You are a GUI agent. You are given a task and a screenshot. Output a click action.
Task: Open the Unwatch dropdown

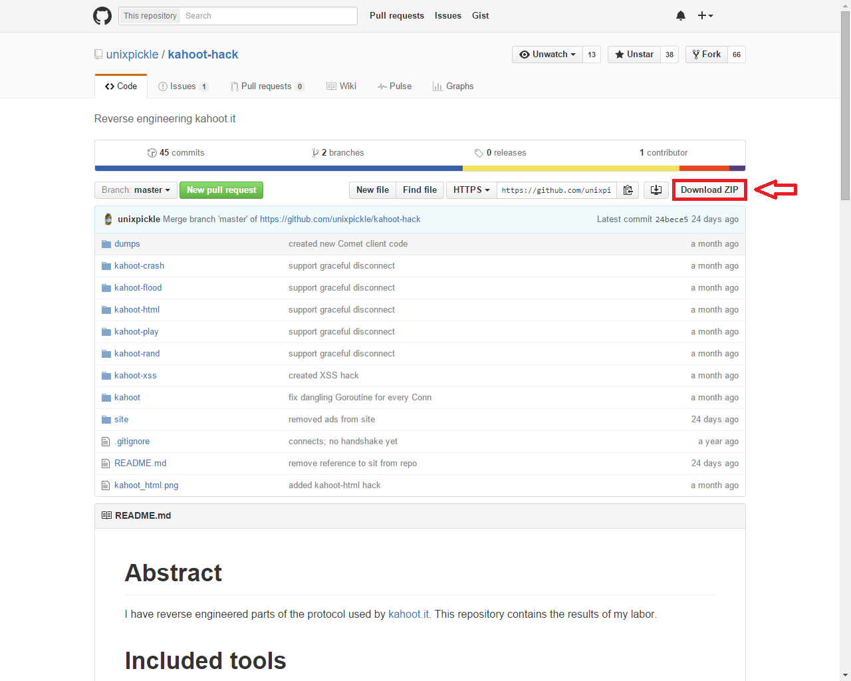547,55
